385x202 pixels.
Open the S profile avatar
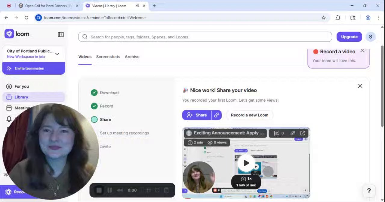371,37
